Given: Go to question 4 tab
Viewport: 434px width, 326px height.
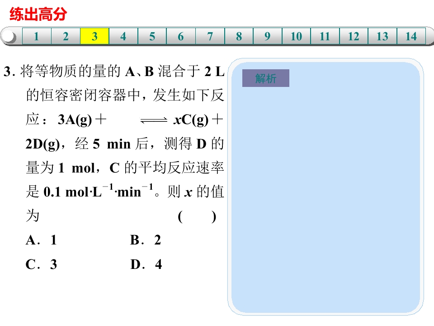Looking at the screenshot, I should (123, 36).
